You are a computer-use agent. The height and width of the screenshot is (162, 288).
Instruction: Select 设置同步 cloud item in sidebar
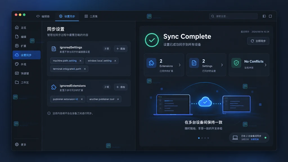pyautogui.click(x=26, y=55)
